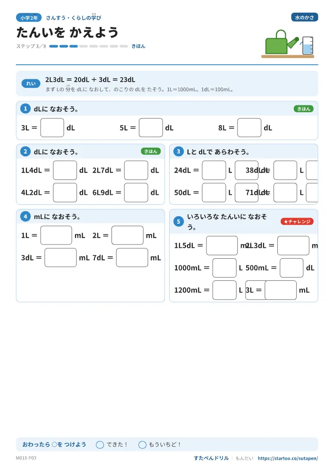Click the number 1 circle badge
Screen dimensions: 334x472
click(x=26, y=109)
